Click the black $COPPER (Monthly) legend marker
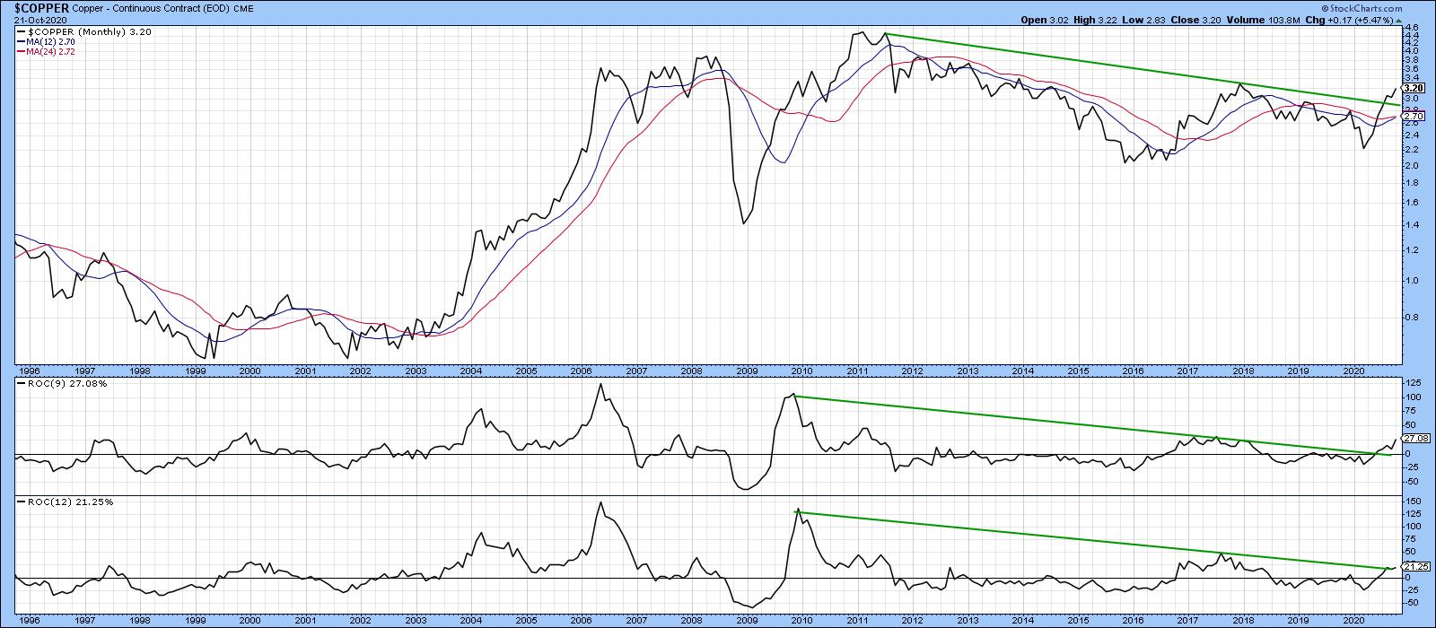This screenshot has height=628, width=1436. [22, 32]
